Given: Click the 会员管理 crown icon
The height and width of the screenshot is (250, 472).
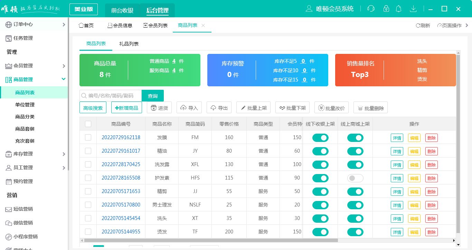Looking at the screenshot, I should [x=9, y=66].
